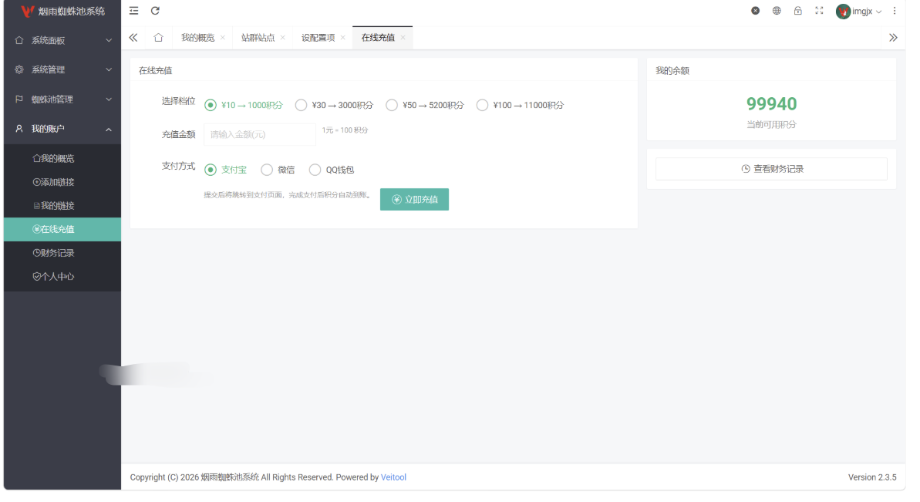
Task: Close the 我的概览 tab
Action: 223,38
